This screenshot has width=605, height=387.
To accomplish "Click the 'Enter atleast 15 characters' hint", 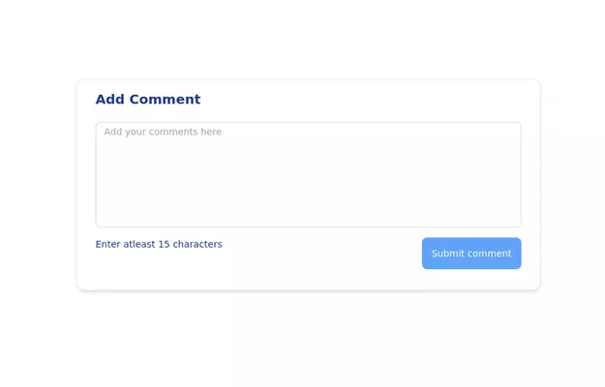I will click(159, 245).
